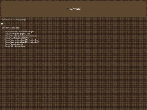Select the sadthemes.tumblr.com/smolpxl list item

click(x=20, y=32)
